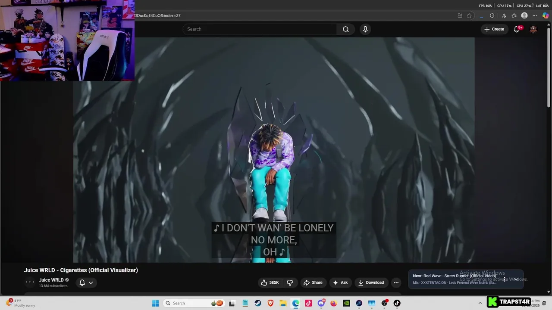Focus the YouTube Search input field

tap(260, 29)
